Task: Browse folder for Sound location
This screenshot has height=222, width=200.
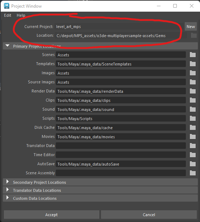Action: [x=193, y=109]
